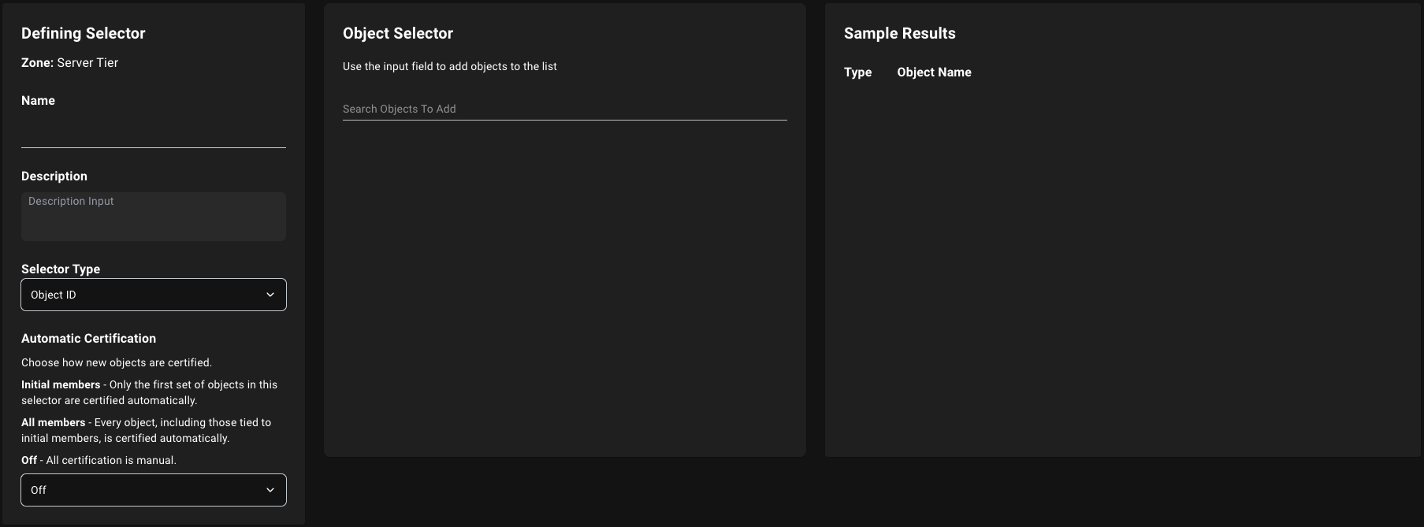This screenshot has width=1424, height=527.
Task: Click the Name label
Action: (x=38, y=101)
